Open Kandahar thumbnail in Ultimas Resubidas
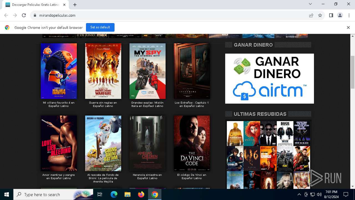 tap(235, 134)
